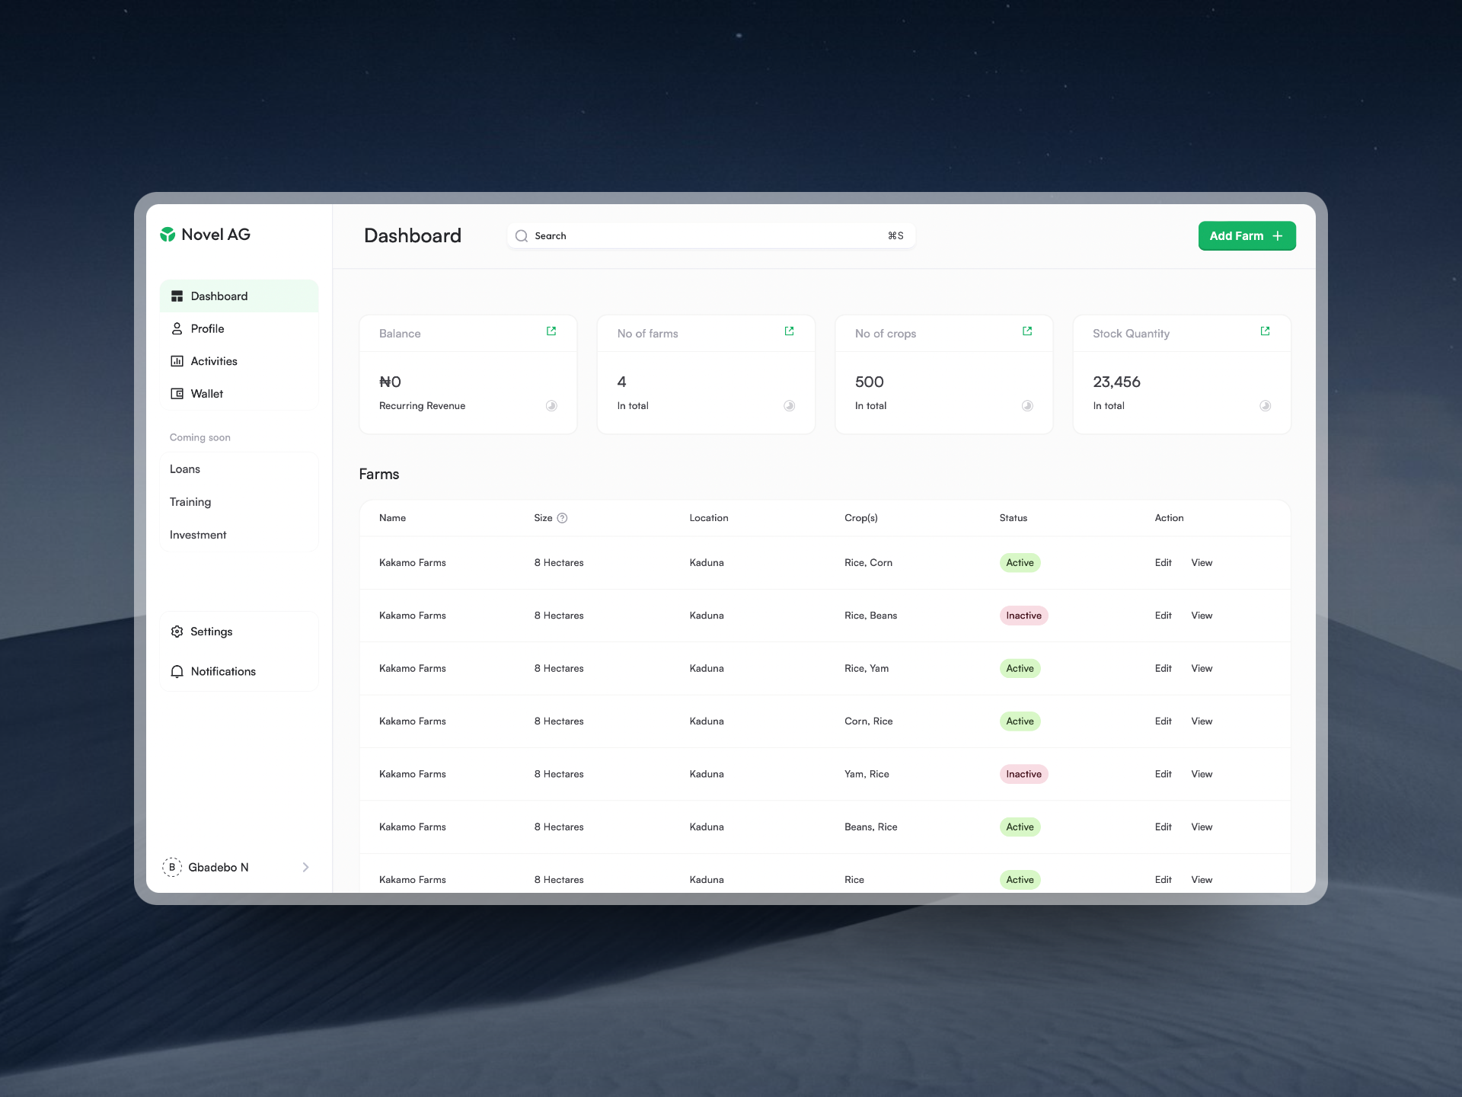Click the Name column header

click(392, 518)
